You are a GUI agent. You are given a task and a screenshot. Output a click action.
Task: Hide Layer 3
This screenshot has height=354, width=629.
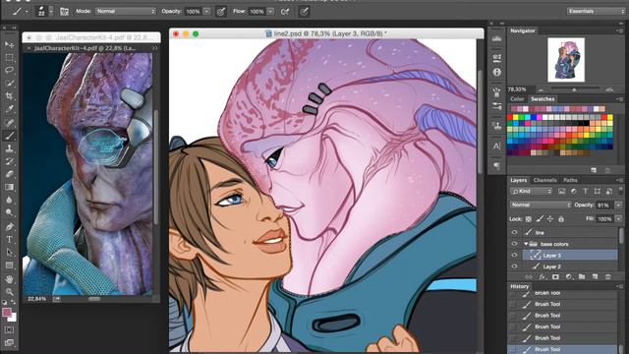pos(514,255)
